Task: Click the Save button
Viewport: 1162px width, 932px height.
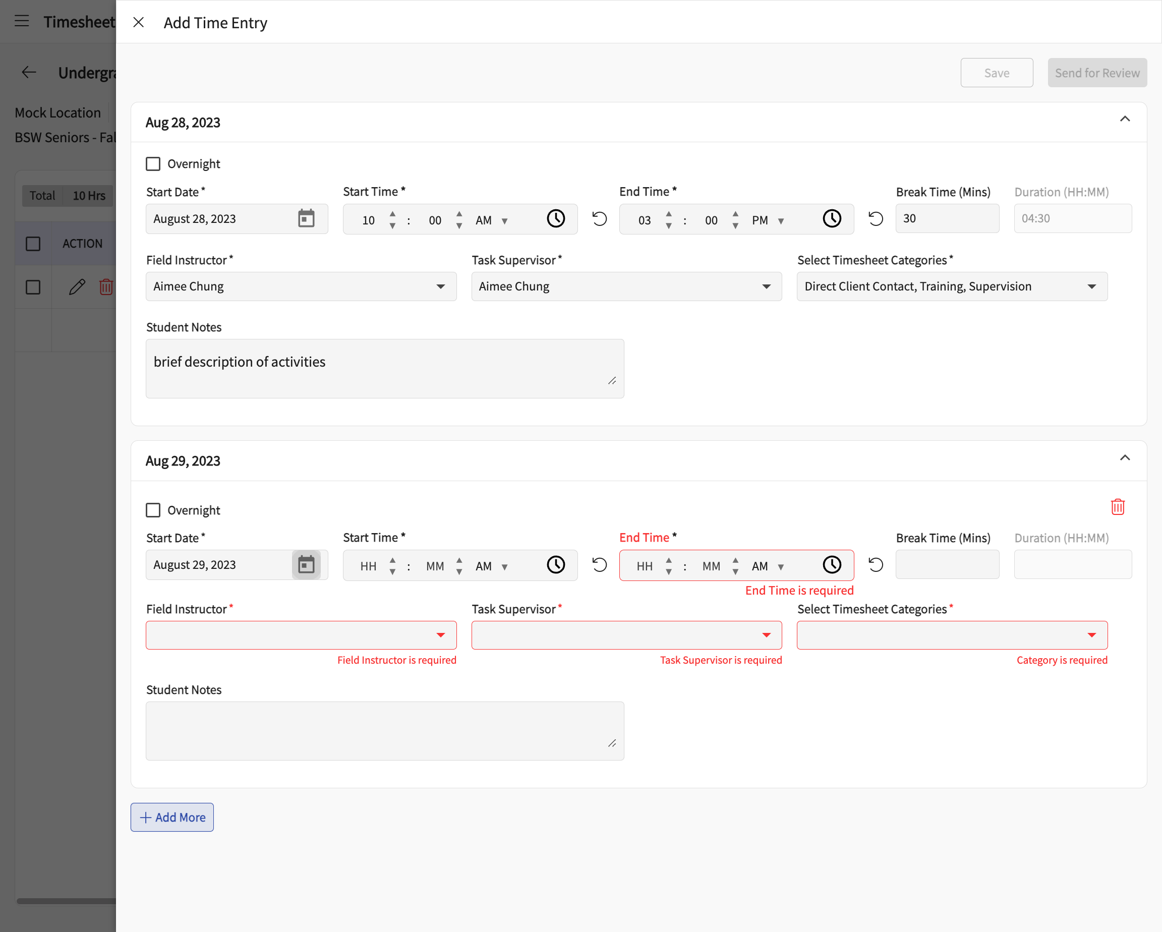Action: click(x=997, y=73)
